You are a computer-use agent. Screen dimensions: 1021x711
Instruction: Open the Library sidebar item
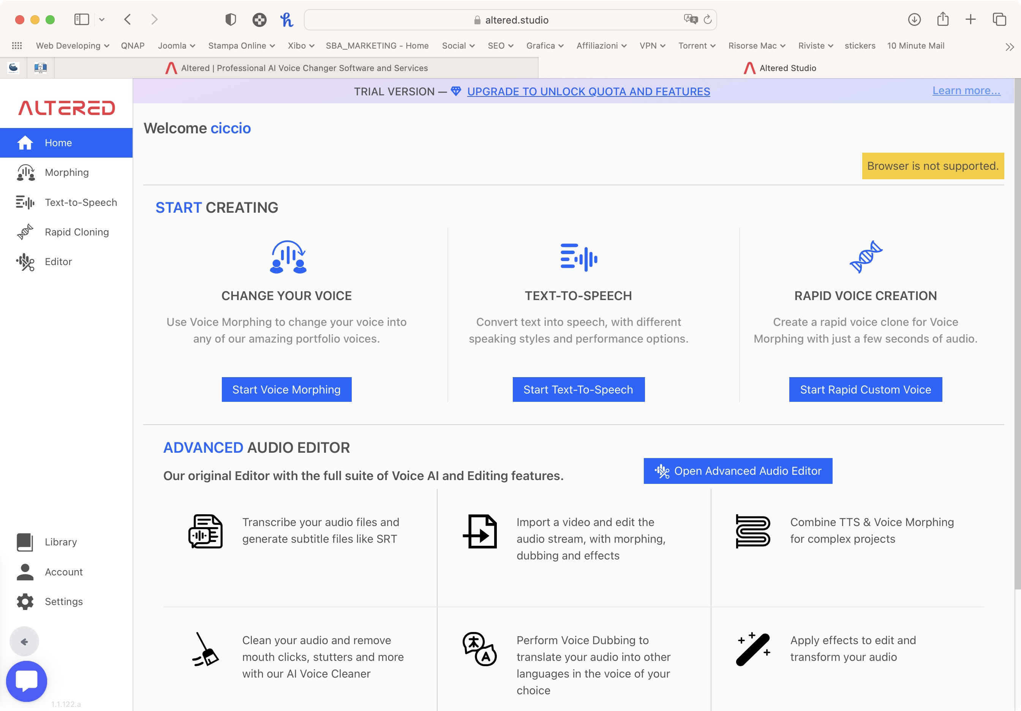(66, 542)
